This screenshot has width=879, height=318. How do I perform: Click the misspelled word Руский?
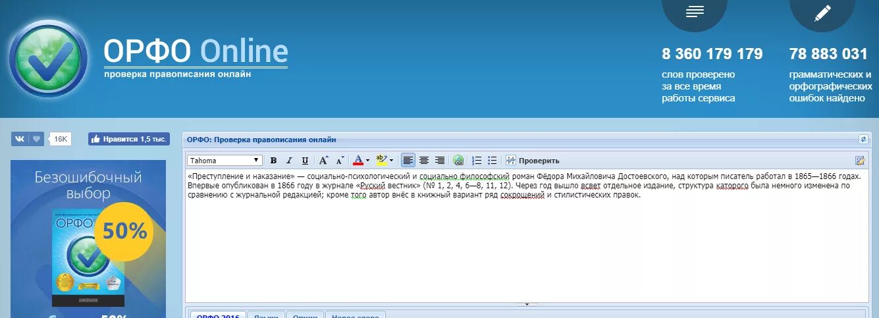point(373,186)
